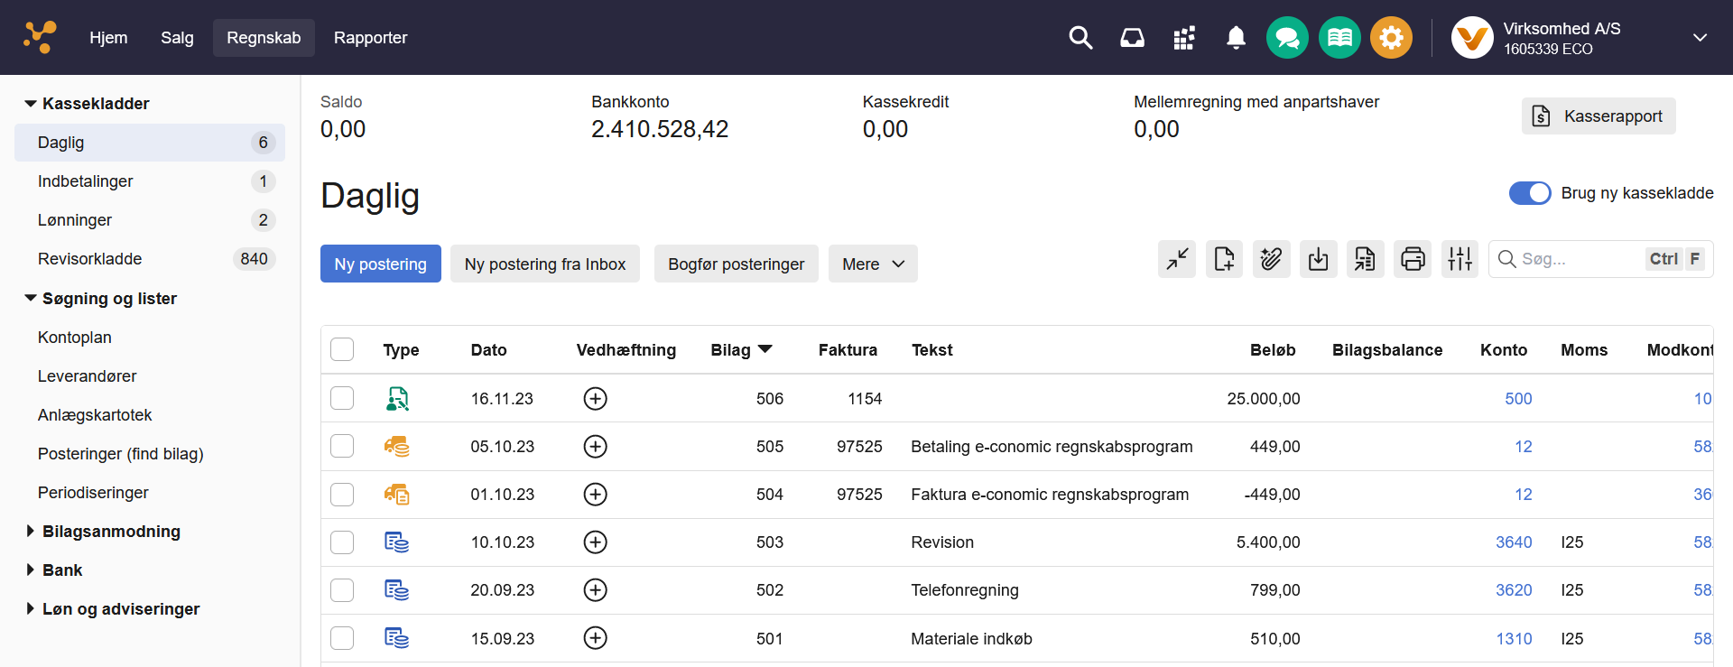Open Kontoplan in the sidebar

coord(75,338)
